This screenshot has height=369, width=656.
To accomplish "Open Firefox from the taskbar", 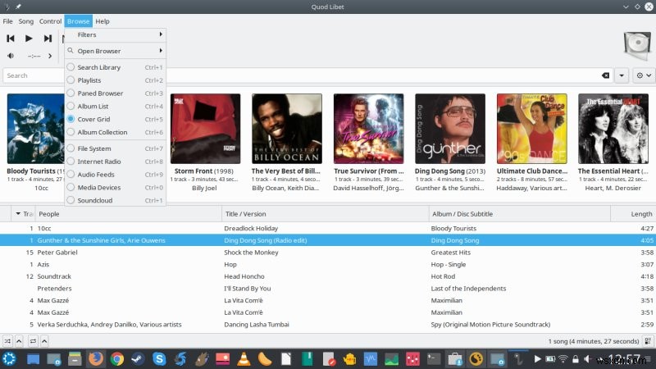I will [96, 359].
